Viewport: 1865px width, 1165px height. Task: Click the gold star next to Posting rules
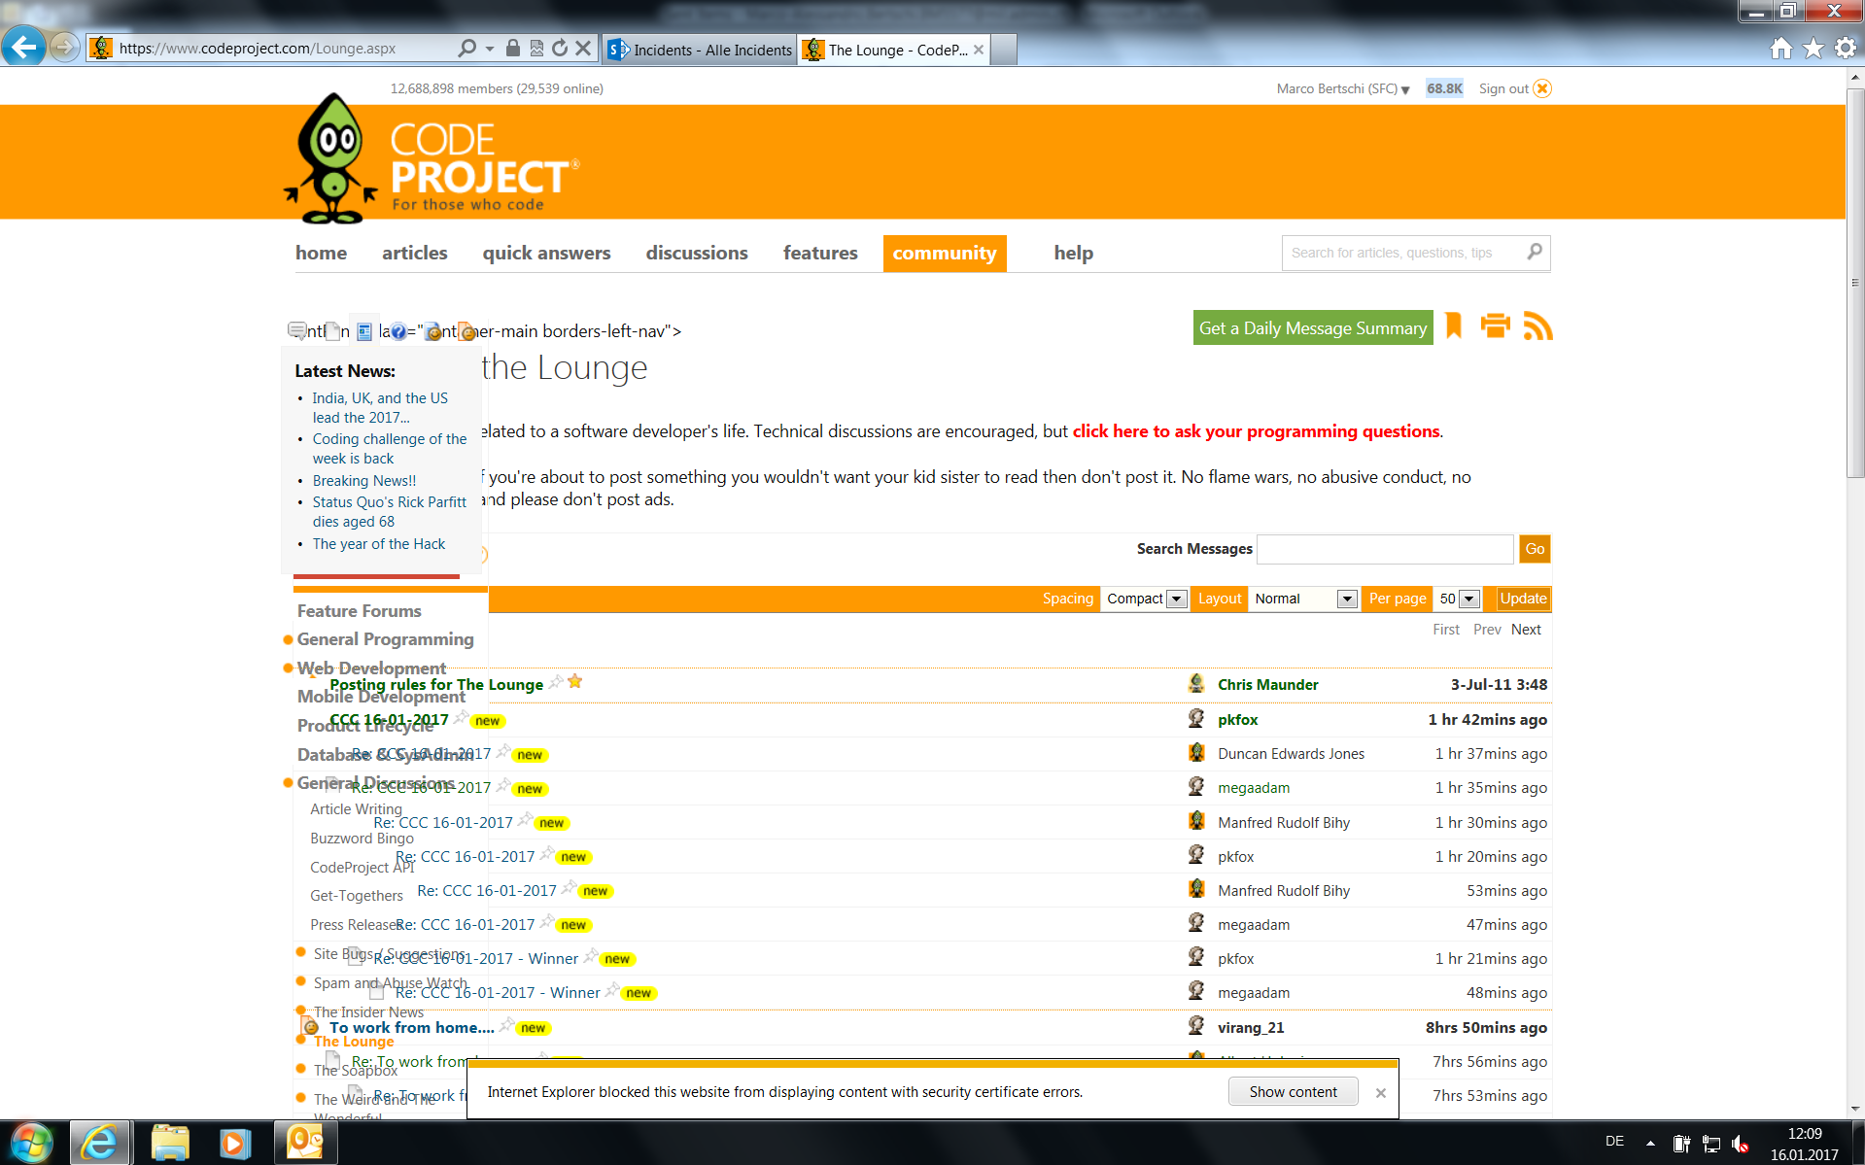coord(575,681)
